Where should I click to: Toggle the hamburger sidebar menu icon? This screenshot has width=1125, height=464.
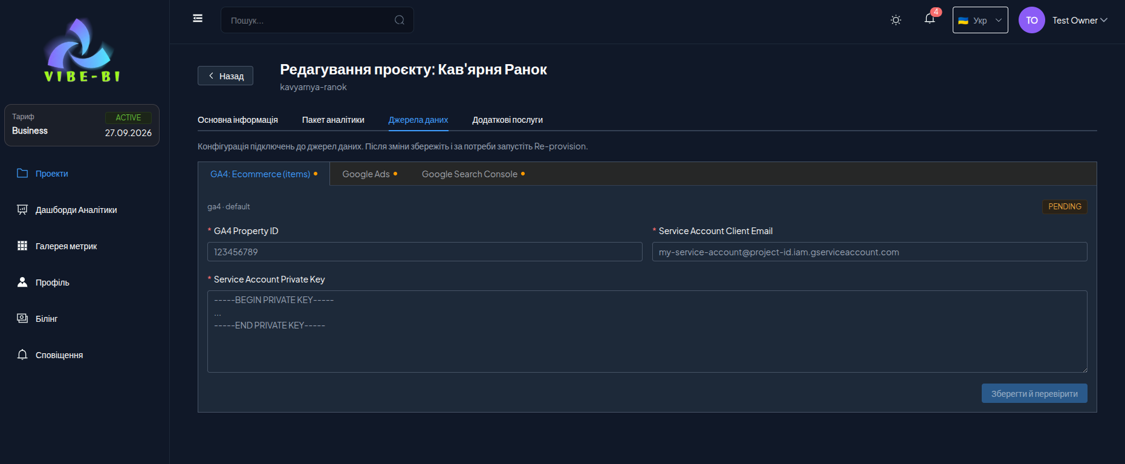198,18
